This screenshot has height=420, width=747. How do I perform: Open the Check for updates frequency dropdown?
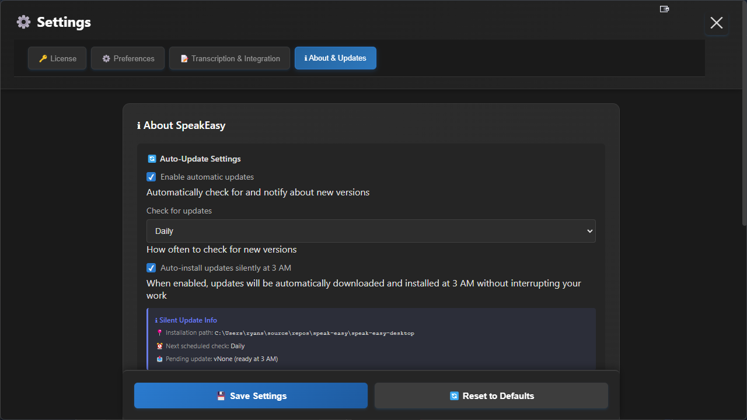371,231
